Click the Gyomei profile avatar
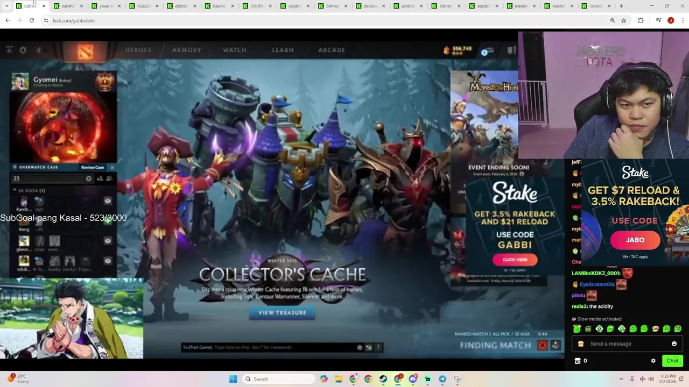Image resolution: width=689 pixels, height=387 pixels. coord(20,81)
